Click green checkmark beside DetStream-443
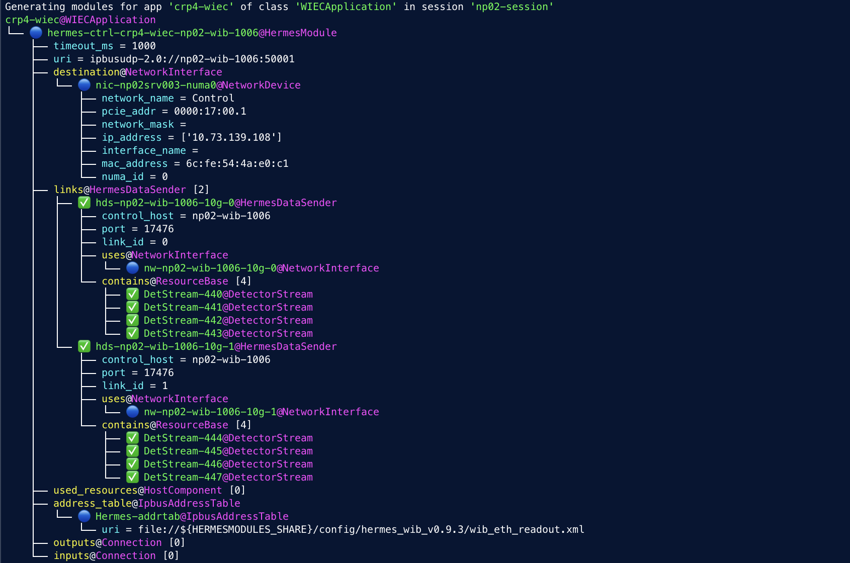This screenshot has height=563, width=850. (132, 333)
